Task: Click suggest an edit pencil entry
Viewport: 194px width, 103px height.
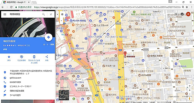Action: pos(17,91)
